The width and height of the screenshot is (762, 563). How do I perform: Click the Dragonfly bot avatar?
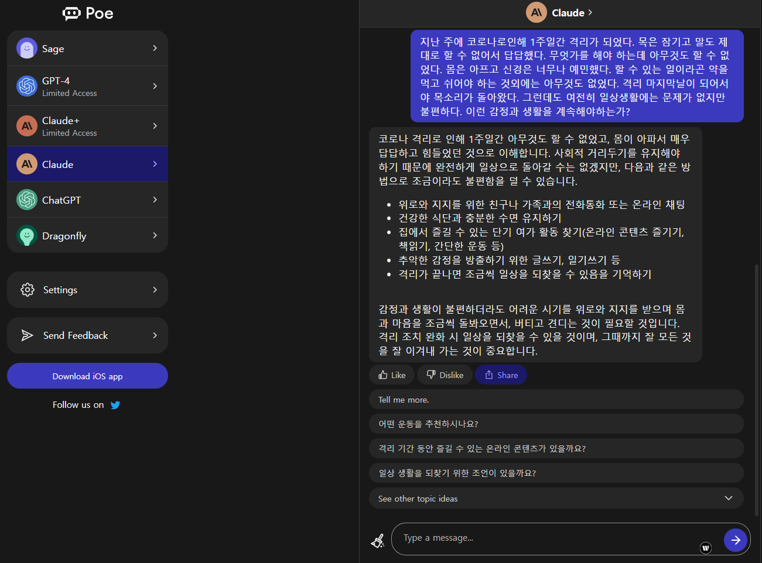point(27,235)
